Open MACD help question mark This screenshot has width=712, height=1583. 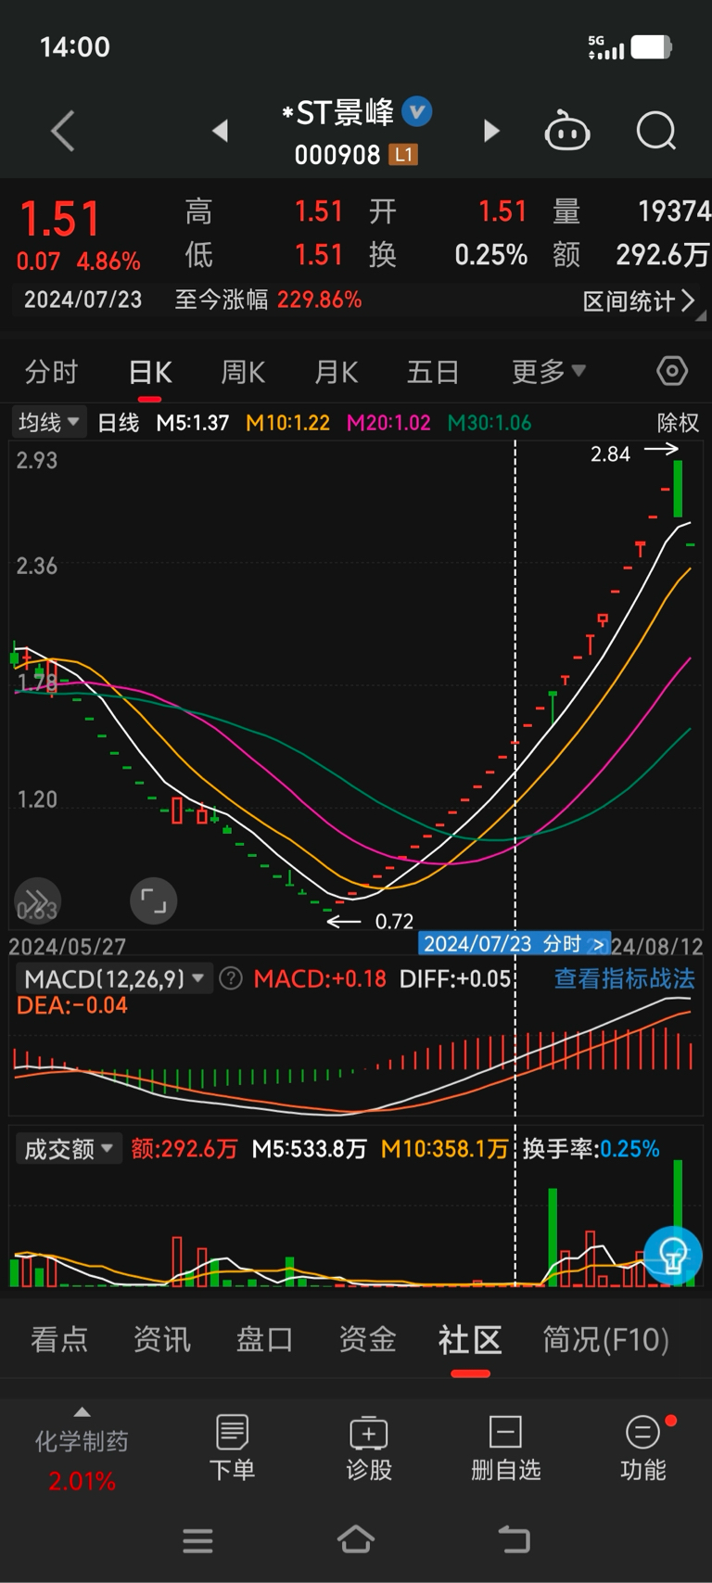[230, 978]
